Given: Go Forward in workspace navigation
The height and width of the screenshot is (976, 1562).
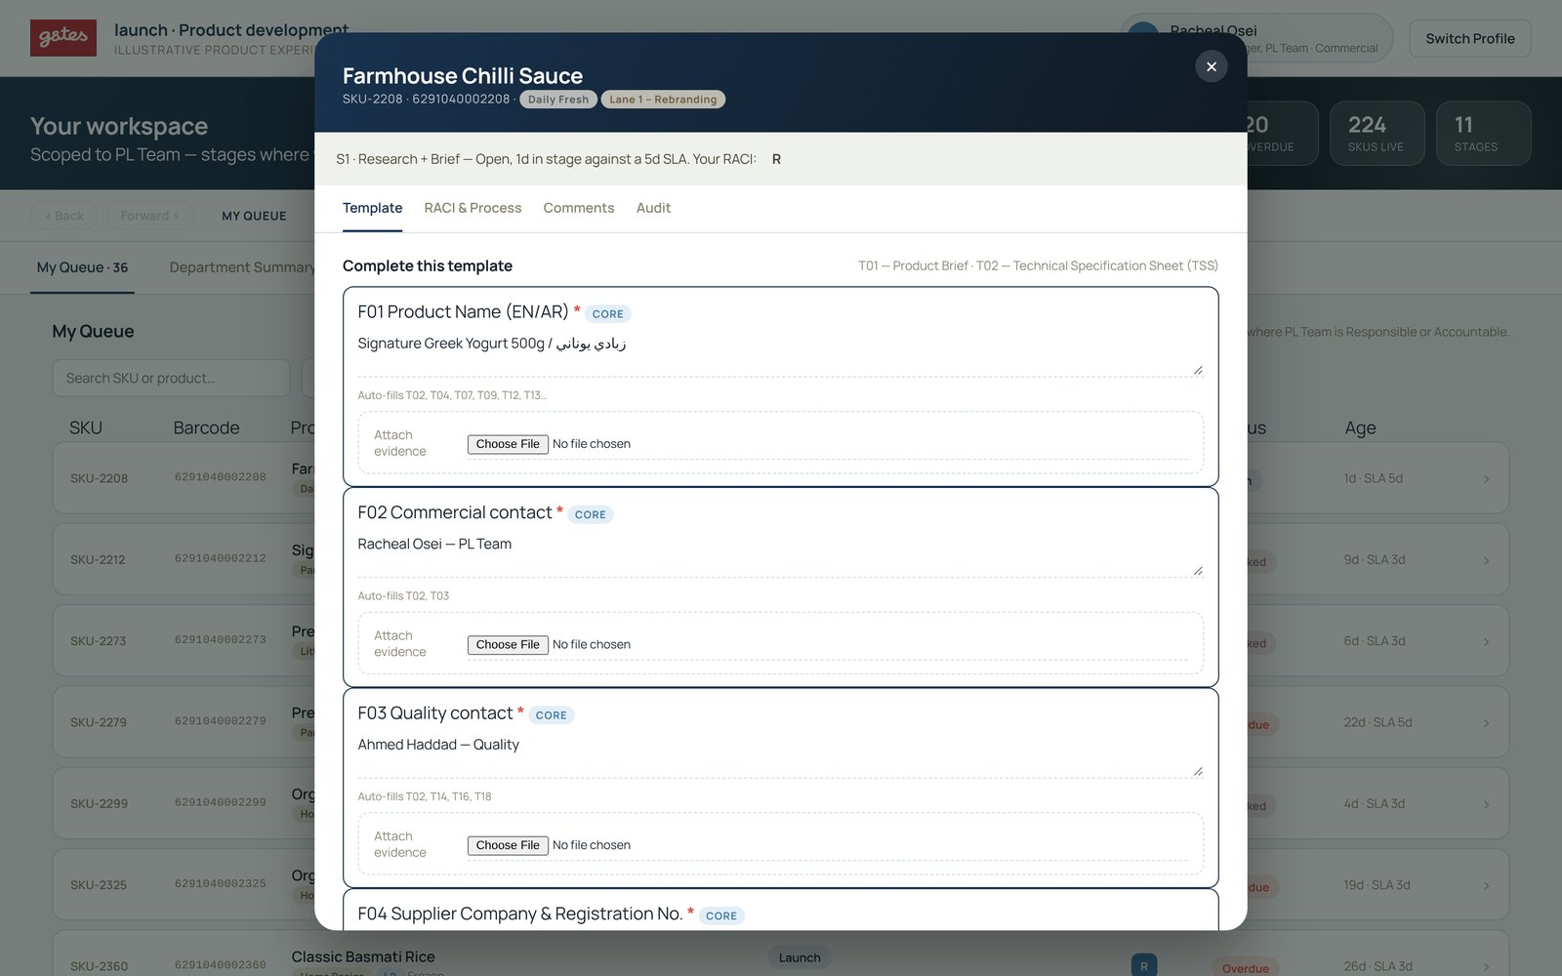Looking at the screenshot, I should click(149, 216).
